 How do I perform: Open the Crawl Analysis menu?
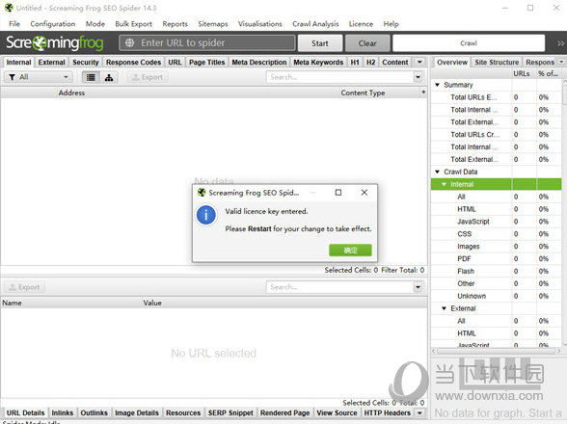point(315,24)
